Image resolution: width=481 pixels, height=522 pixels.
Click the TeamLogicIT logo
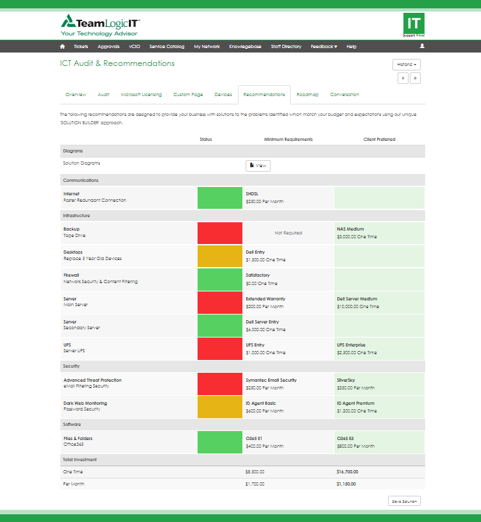point(100,26)
